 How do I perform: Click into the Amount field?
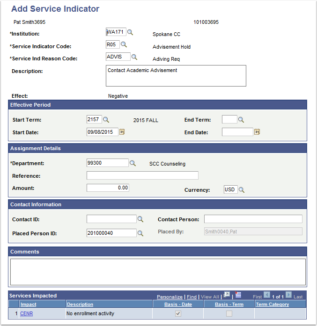108,188
